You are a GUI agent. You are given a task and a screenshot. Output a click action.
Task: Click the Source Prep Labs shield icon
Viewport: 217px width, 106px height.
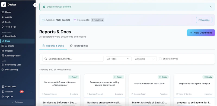(x=3, y=65)
